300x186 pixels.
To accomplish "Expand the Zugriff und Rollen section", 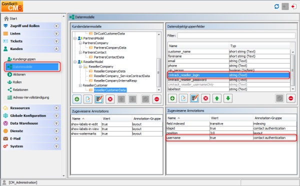I will click(56, 26).
